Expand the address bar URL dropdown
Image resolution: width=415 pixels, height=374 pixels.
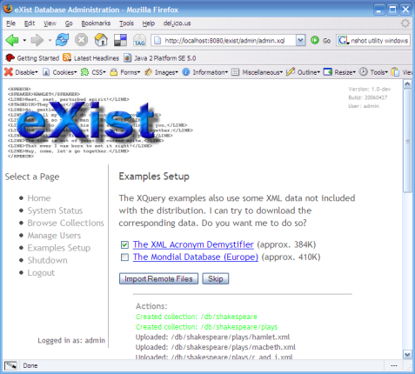300,40
